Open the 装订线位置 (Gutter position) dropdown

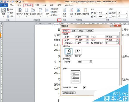[117, 43]
